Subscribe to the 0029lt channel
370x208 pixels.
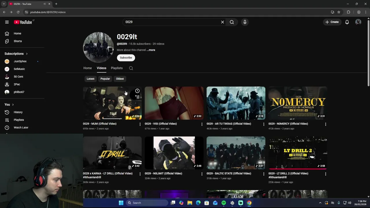[x=126, y=57]
